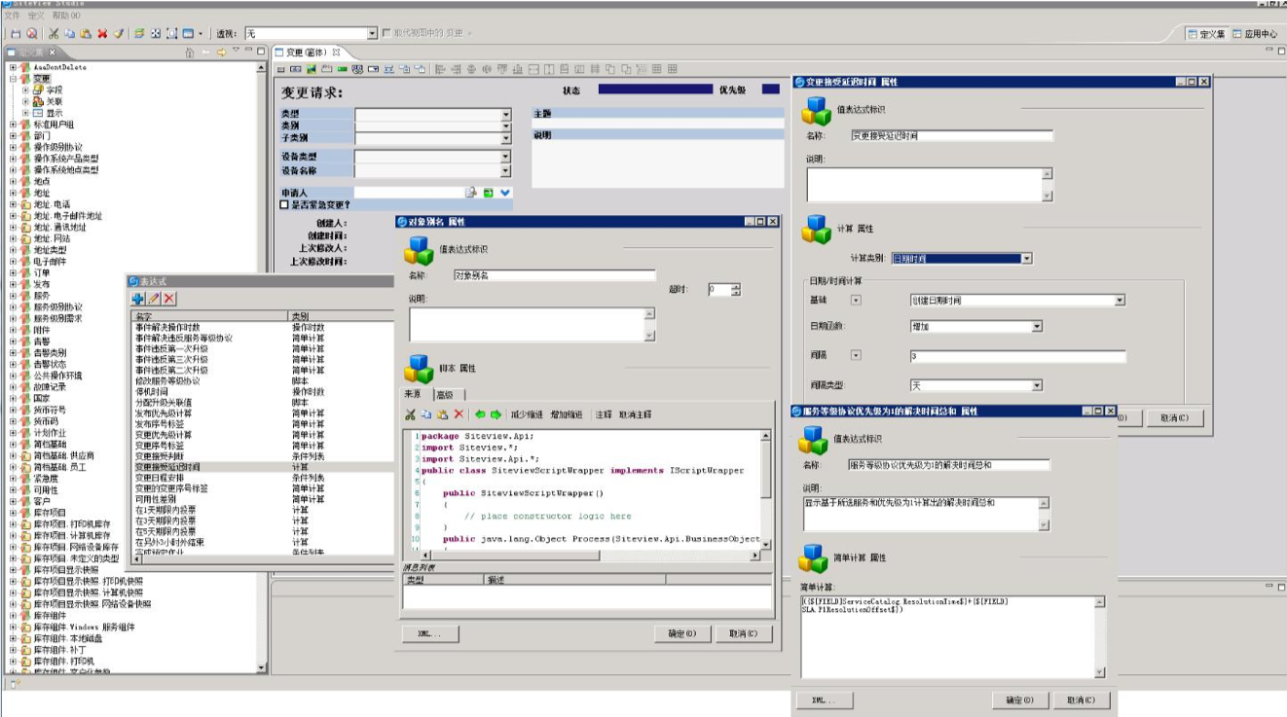Click the cut scissors icon in main toolbar
This screenshot has width=1287, height=717.
point(54,34)
